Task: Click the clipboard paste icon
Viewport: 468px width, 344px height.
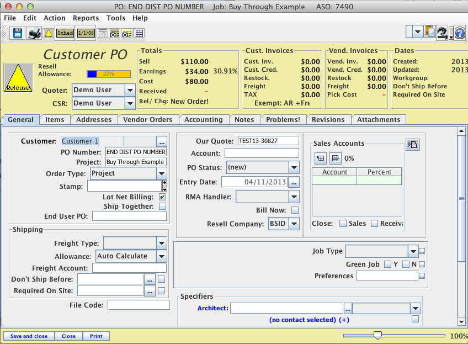Action: click(429, 31)
